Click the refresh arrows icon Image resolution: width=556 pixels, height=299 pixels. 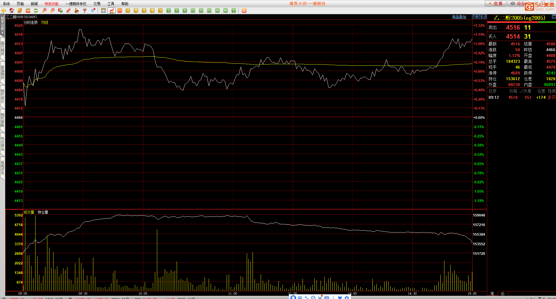pyautogui.click(x=36, y=10)
